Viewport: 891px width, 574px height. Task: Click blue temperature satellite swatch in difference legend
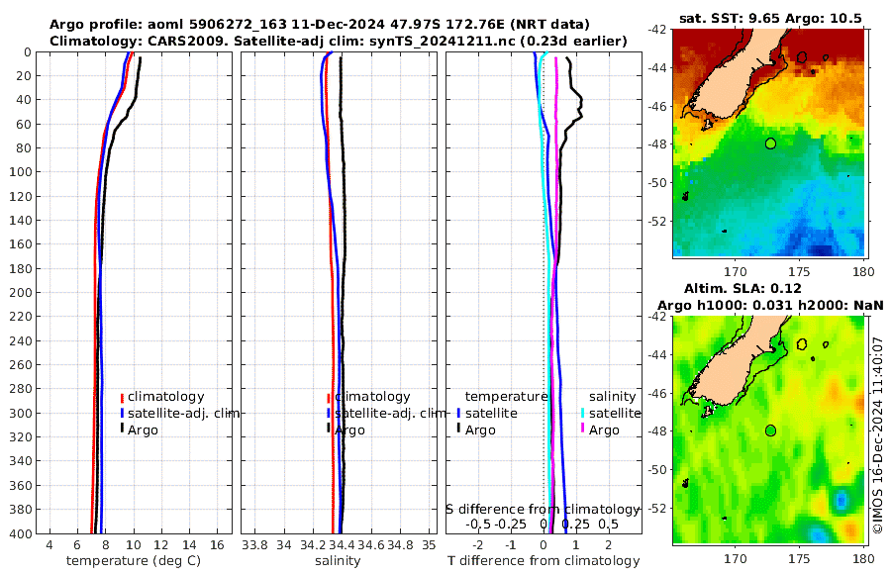(458, 414)
